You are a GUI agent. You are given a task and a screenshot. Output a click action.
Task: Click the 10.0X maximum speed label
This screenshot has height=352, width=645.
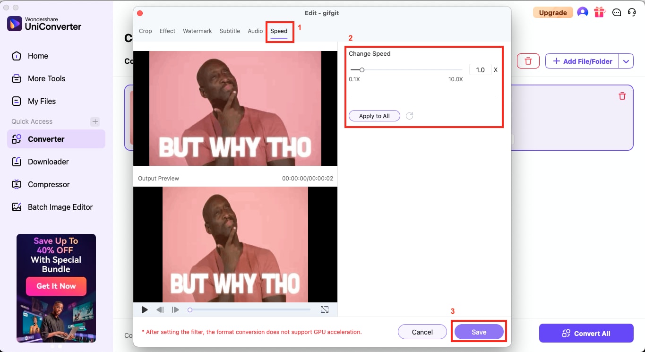456,79
